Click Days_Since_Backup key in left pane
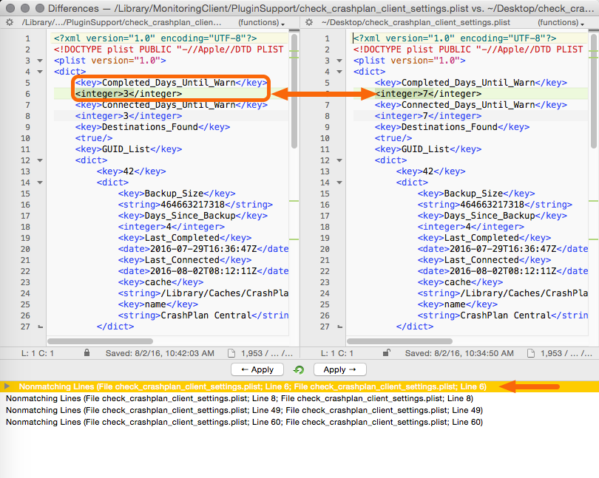Viewport: 599px width, 478px height. [192, 216]
